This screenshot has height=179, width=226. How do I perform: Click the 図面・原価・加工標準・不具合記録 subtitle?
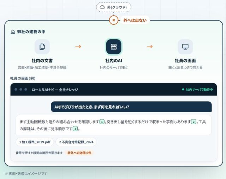[x=42, y=67]
